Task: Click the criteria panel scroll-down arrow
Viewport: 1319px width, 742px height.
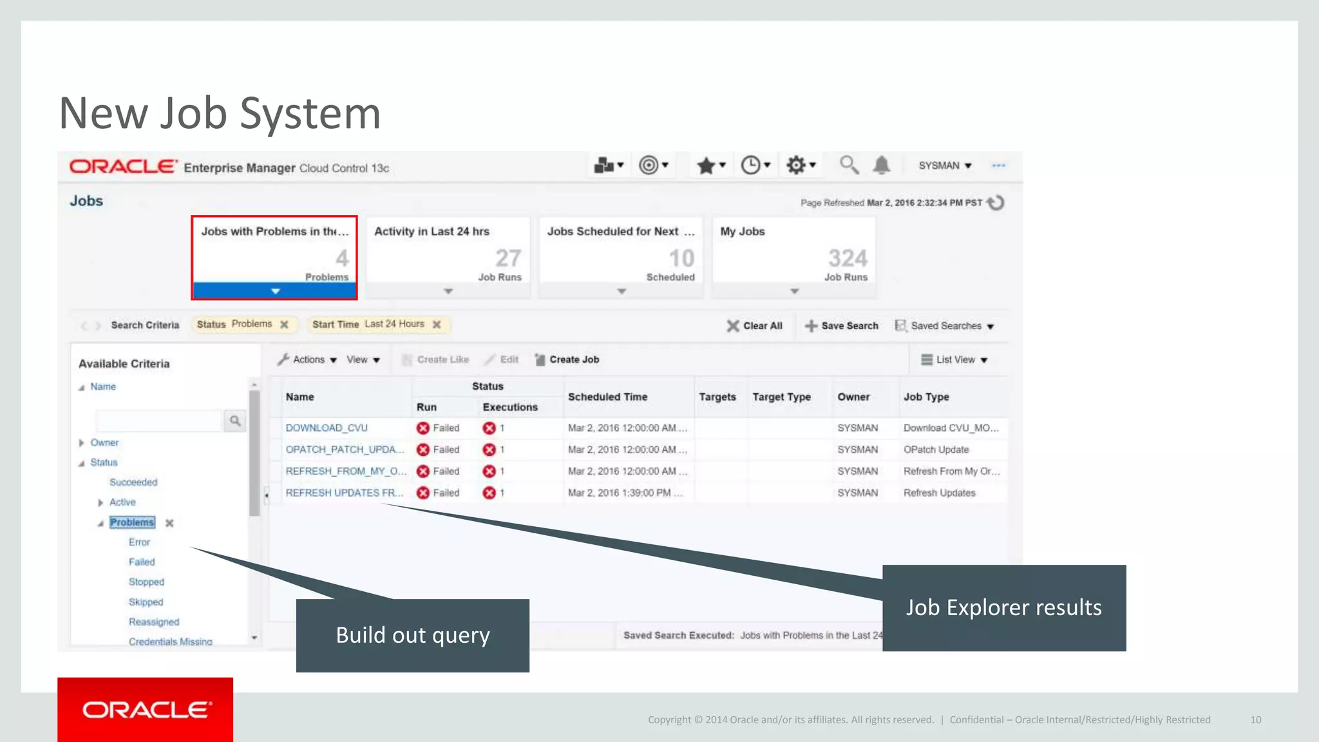Action: [254, 638]
